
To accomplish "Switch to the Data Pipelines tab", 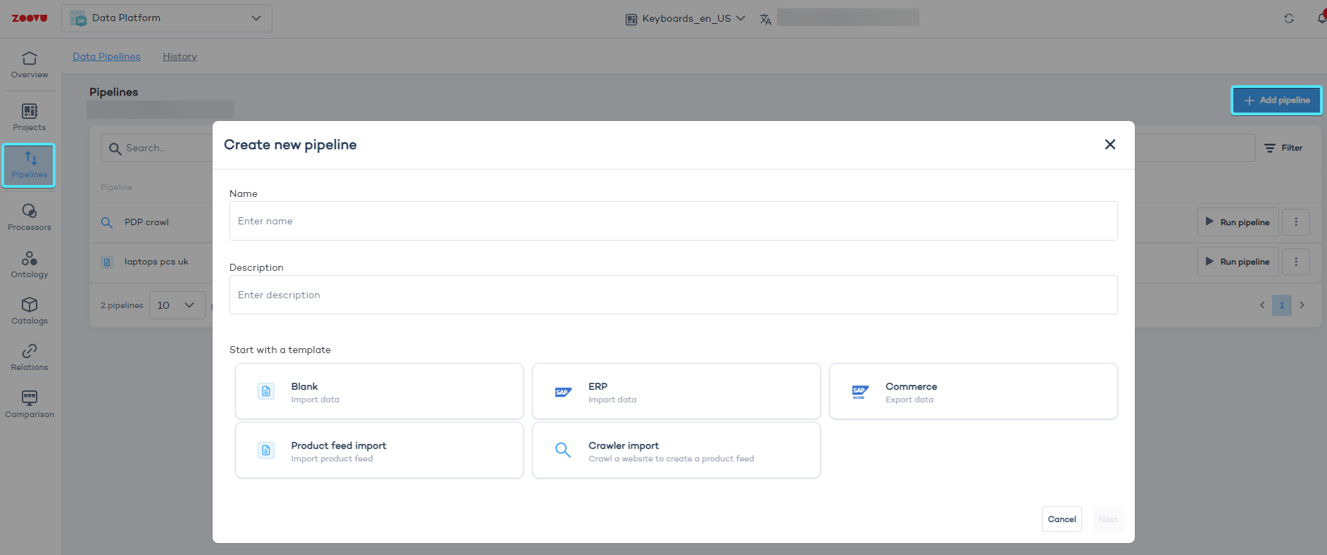I will coord(106,57).
